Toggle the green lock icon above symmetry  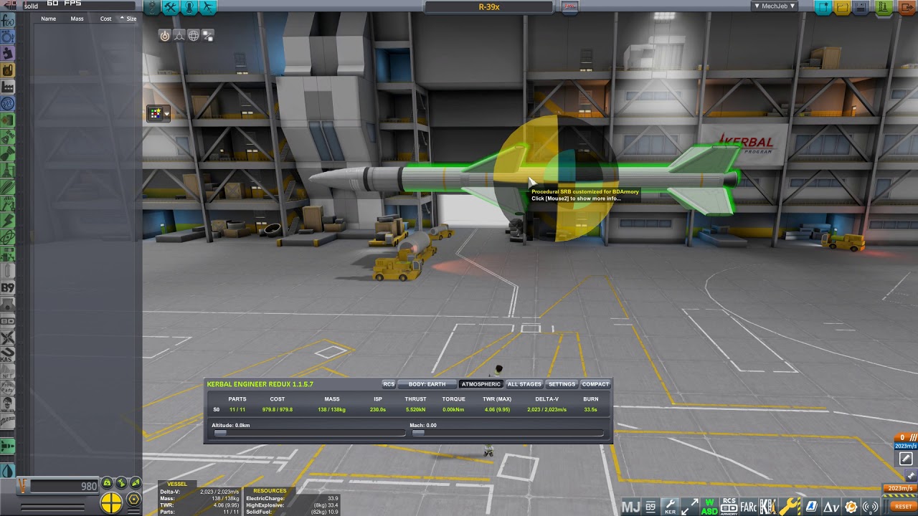click(107, 483)
